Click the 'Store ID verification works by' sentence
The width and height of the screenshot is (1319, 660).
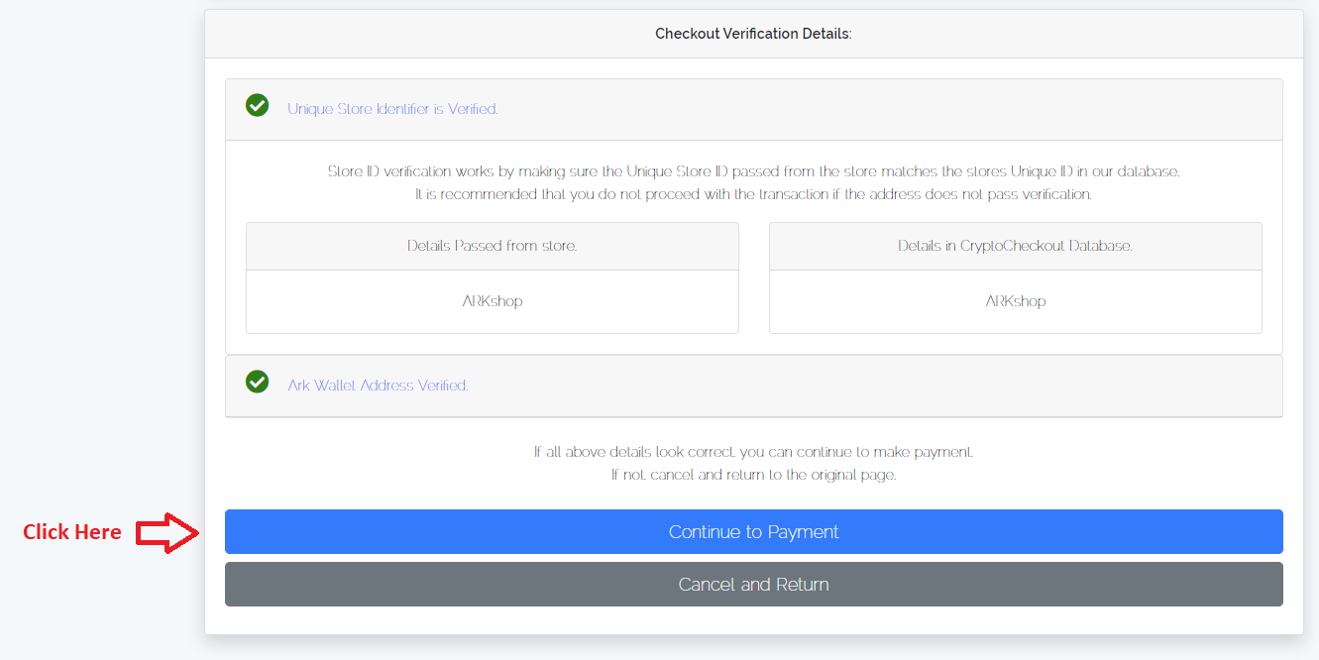coord(753,171)
